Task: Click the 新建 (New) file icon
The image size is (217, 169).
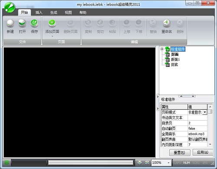Action: 10,23
